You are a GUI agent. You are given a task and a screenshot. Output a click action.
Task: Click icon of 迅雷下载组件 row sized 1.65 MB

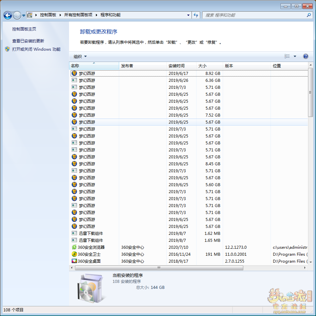[74, 240]
